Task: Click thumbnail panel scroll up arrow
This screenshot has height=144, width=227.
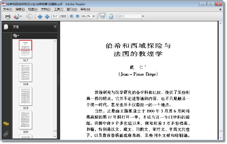Action: click(55, 41)
